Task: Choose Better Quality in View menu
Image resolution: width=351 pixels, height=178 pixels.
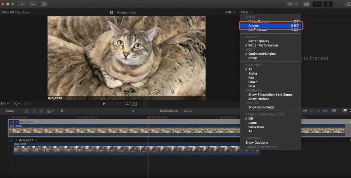Action: coord(259,41)
